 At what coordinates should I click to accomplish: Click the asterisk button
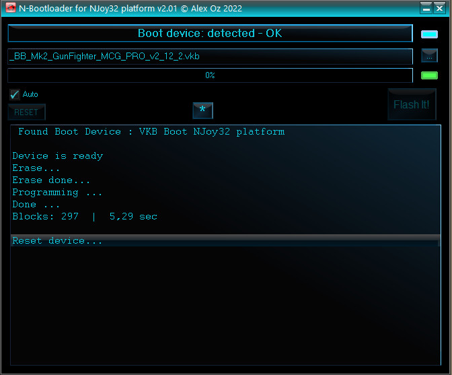(x=202, y=110)
